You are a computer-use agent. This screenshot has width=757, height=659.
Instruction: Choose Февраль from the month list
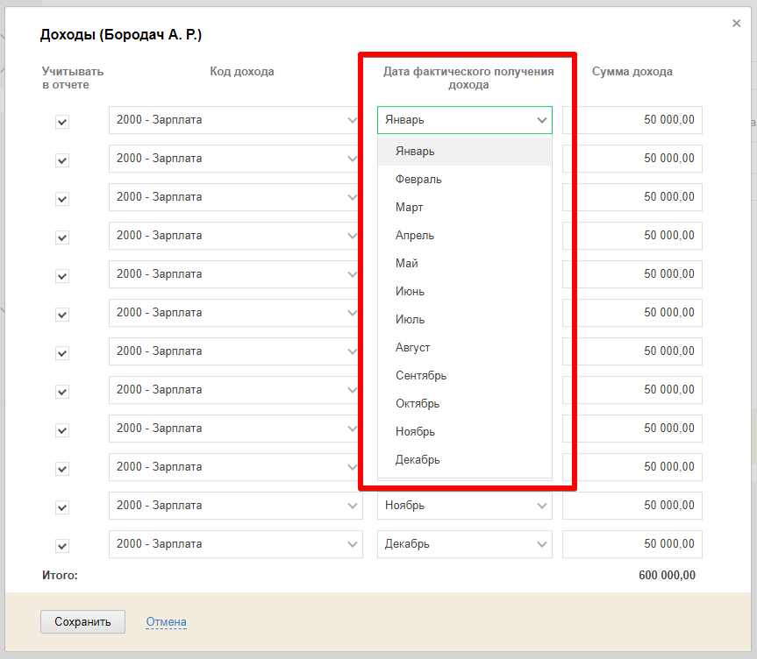pos(464,180)
